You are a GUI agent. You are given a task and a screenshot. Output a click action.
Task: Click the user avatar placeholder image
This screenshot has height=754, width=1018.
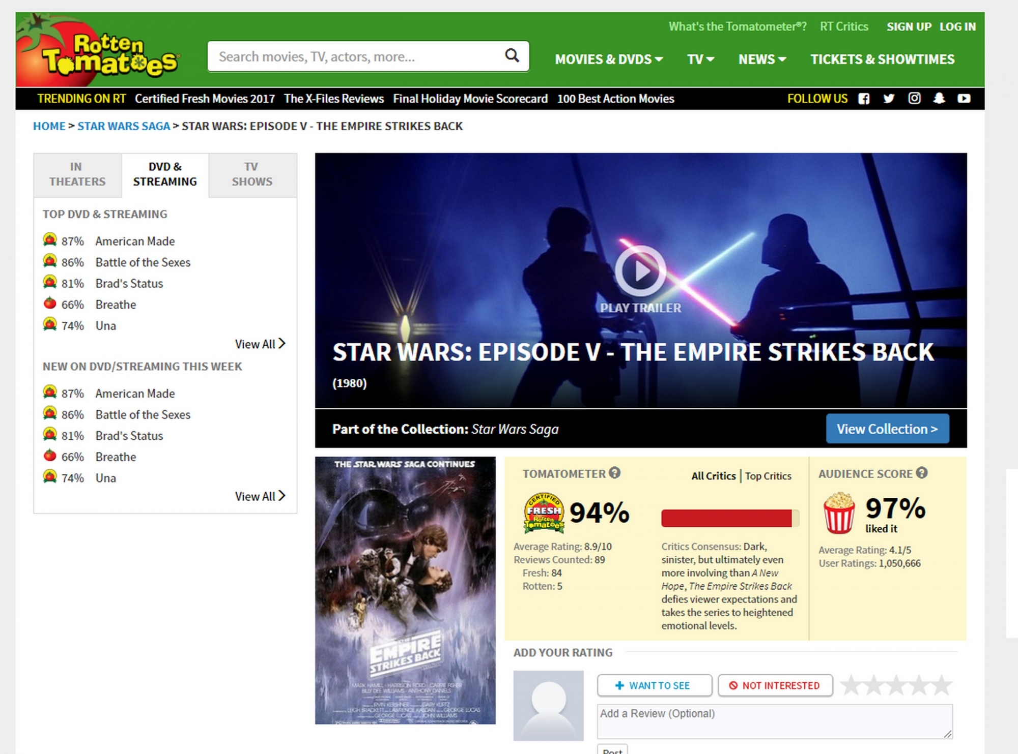(x=548, y=705)
